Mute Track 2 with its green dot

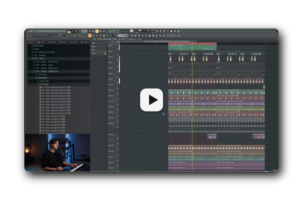118,55
